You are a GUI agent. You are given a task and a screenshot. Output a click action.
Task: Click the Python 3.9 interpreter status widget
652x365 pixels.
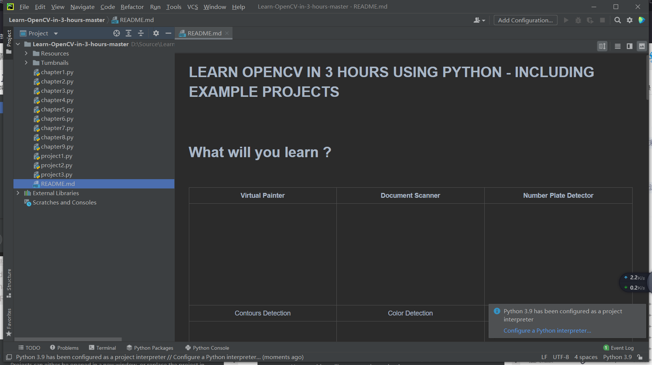pyautogui.click(x=617, y=357)
